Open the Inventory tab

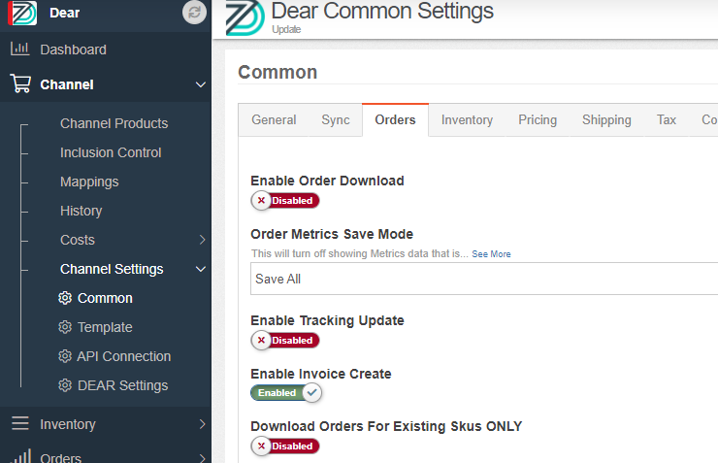[467, 120]
